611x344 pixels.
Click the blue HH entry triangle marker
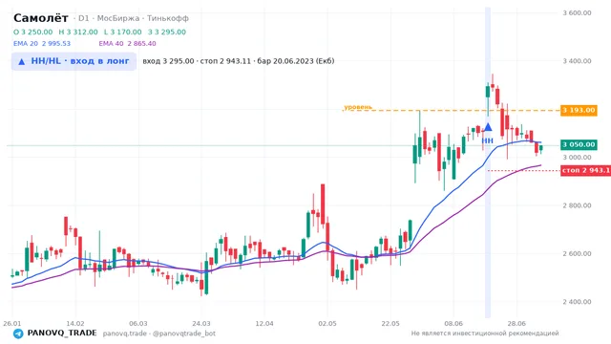point(488,127)
